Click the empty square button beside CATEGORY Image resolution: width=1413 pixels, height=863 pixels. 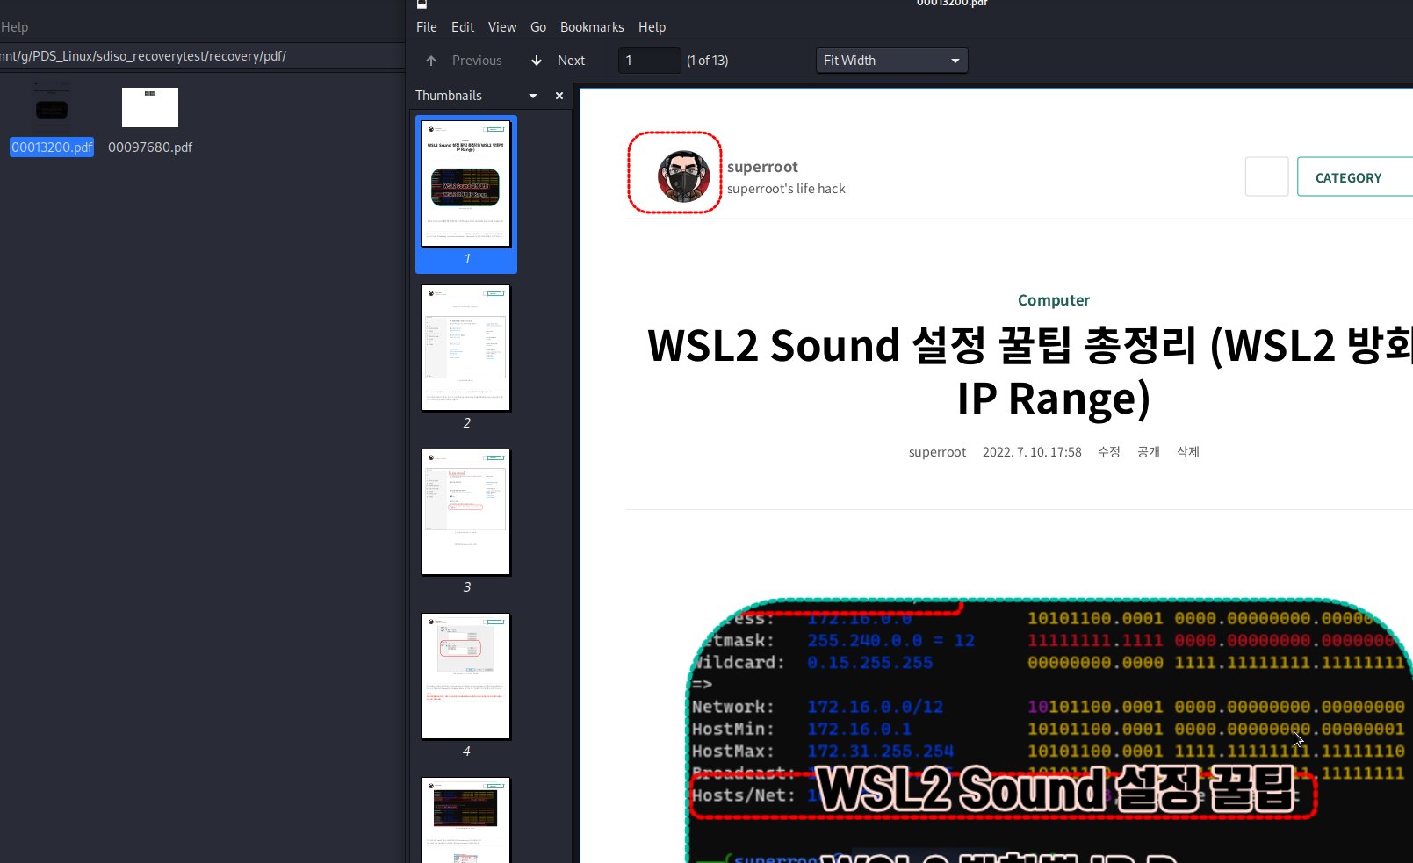(x=1266, y=176)
